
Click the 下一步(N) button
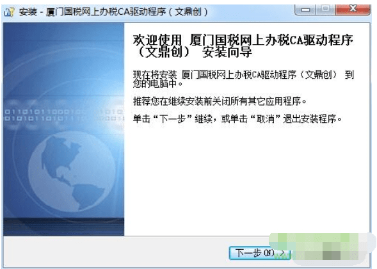(260, 253)
